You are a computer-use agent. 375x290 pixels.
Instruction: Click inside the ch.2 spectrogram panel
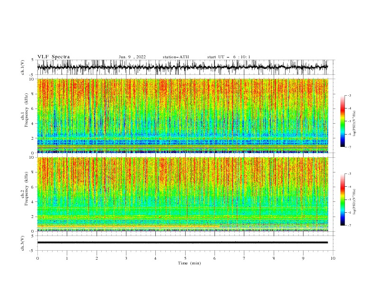click(182, 194)
